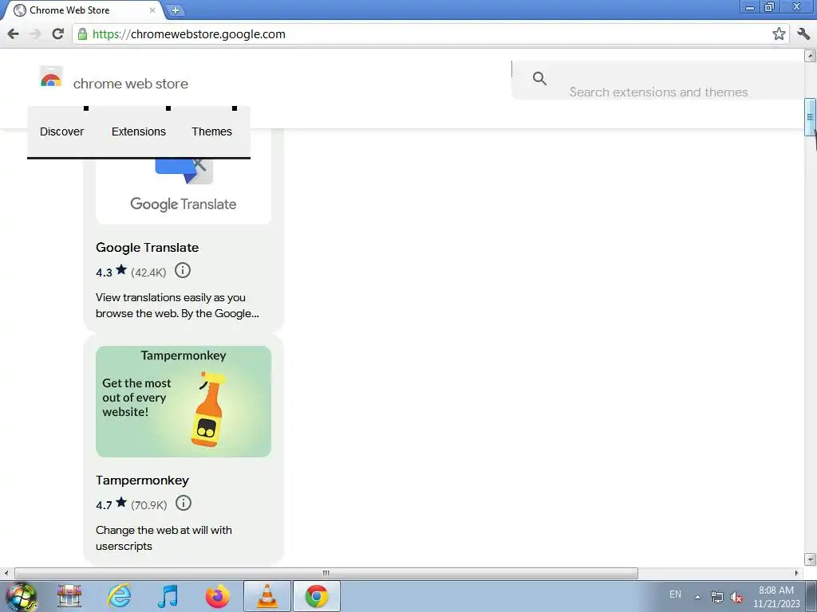Close the Chrome Web Store tab
The image size is (817, 612).
(152, 10)
